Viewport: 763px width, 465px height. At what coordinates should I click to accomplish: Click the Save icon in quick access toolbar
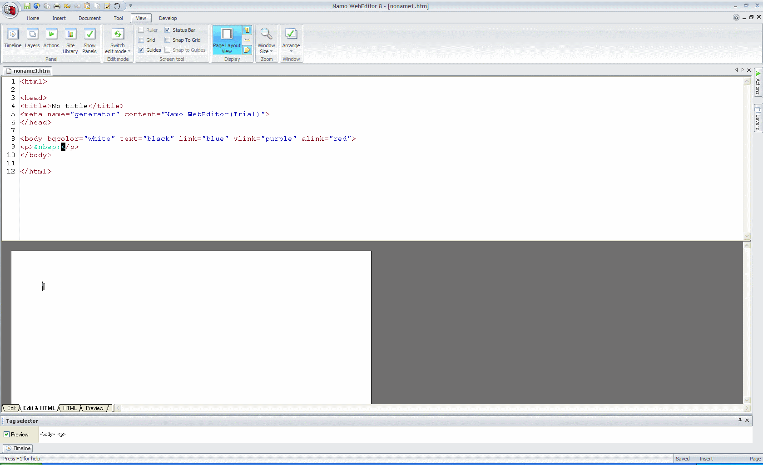(x=27, y=6)
